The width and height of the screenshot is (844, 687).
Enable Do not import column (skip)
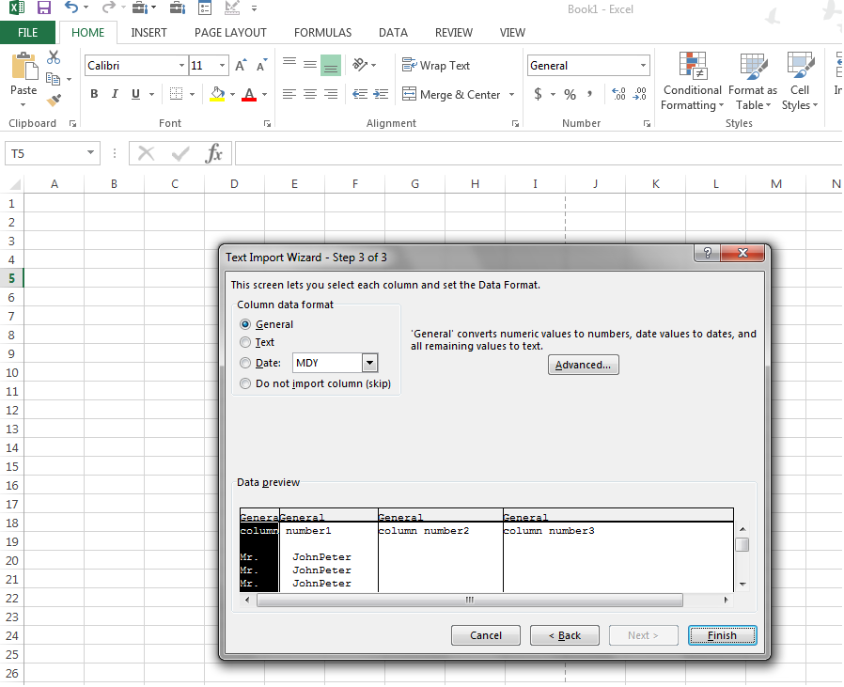point(244,383)
